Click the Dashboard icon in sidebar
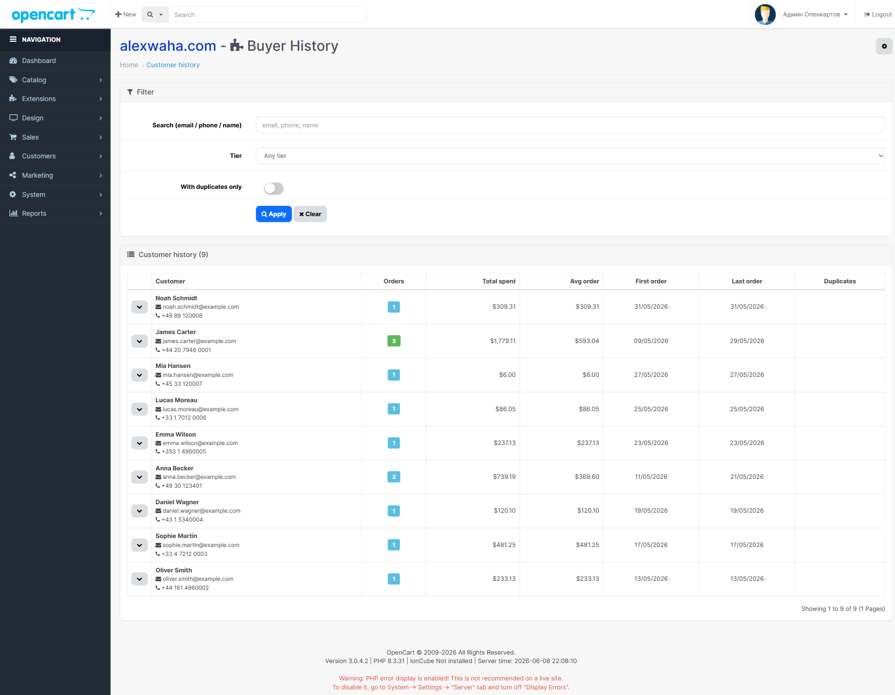The image size is (895, 695). click(13, 61)
